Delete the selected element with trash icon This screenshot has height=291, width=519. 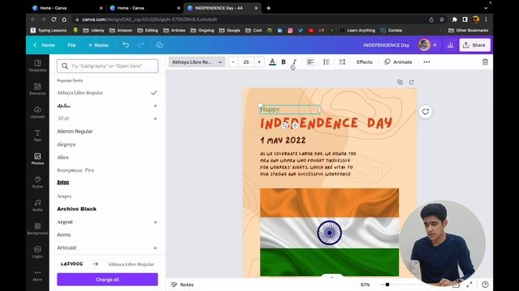pyautogui.click(x=485, y=62)
